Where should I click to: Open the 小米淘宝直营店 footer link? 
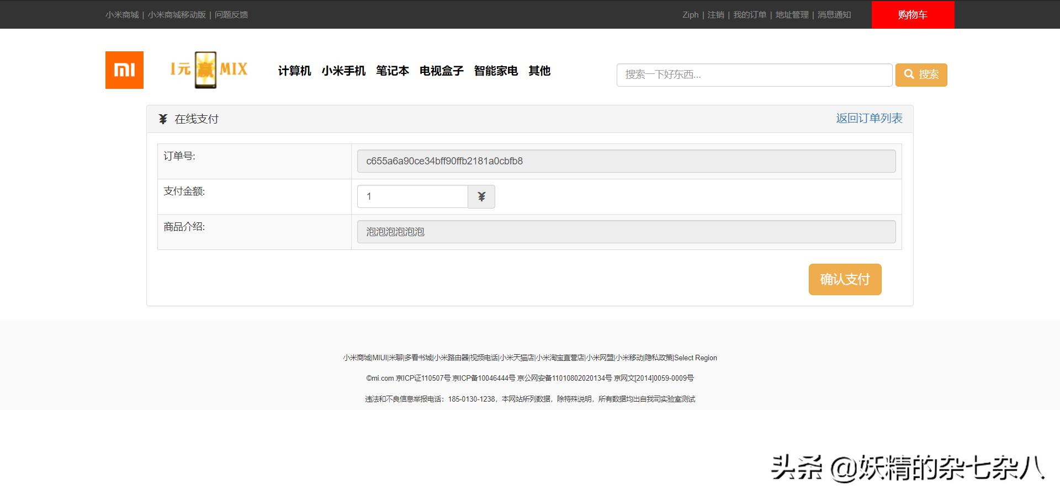[560, 358]
